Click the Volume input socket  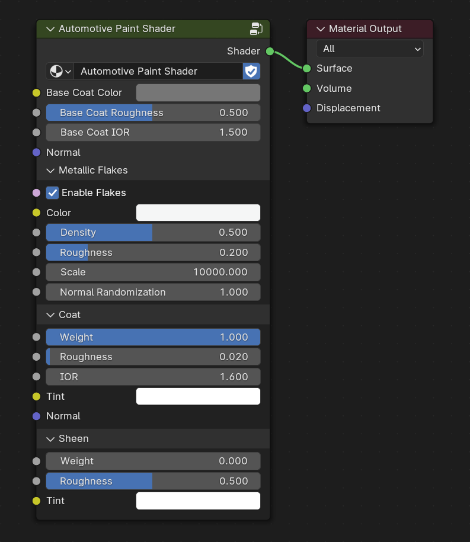[307, 88]
